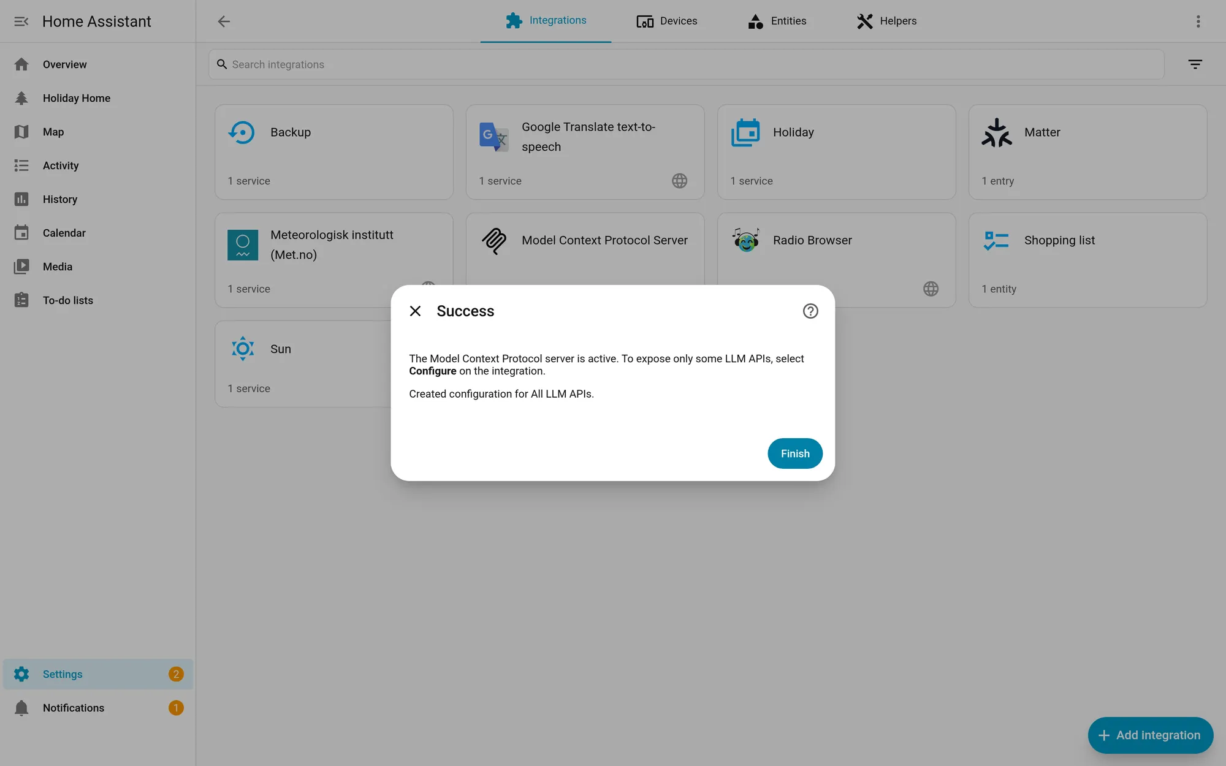Click the Add integration button
1226x766 pixels.
tap(1150, 735)
